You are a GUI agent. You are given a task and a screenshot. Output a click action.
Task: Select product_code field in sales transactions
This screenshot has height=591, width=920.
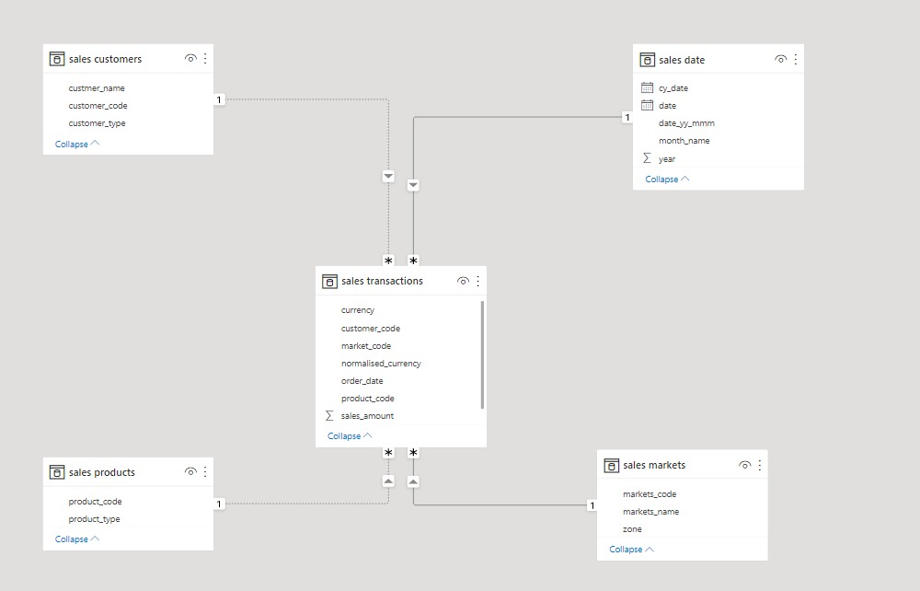click(x=367, y=399)
